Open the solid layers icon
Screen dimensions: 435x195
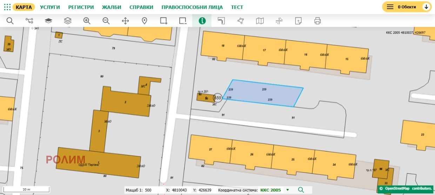(48, 21)
